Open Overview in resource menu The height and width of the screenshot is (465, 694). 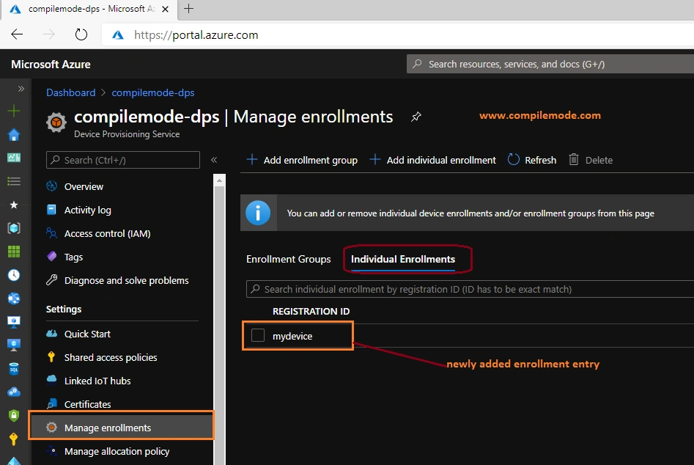coord(84,186)
